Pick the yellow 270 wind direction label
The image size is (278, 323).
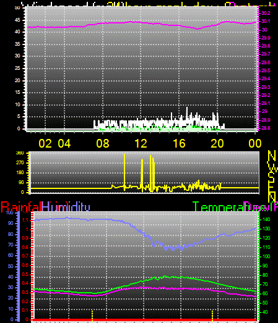click(x=20, y=163)
